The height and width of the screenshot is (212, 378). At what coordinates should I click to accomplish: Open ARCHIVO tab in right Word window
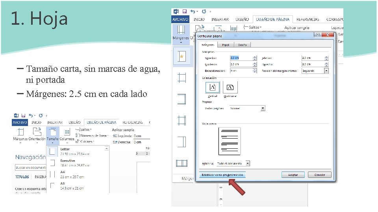point(180,20)
